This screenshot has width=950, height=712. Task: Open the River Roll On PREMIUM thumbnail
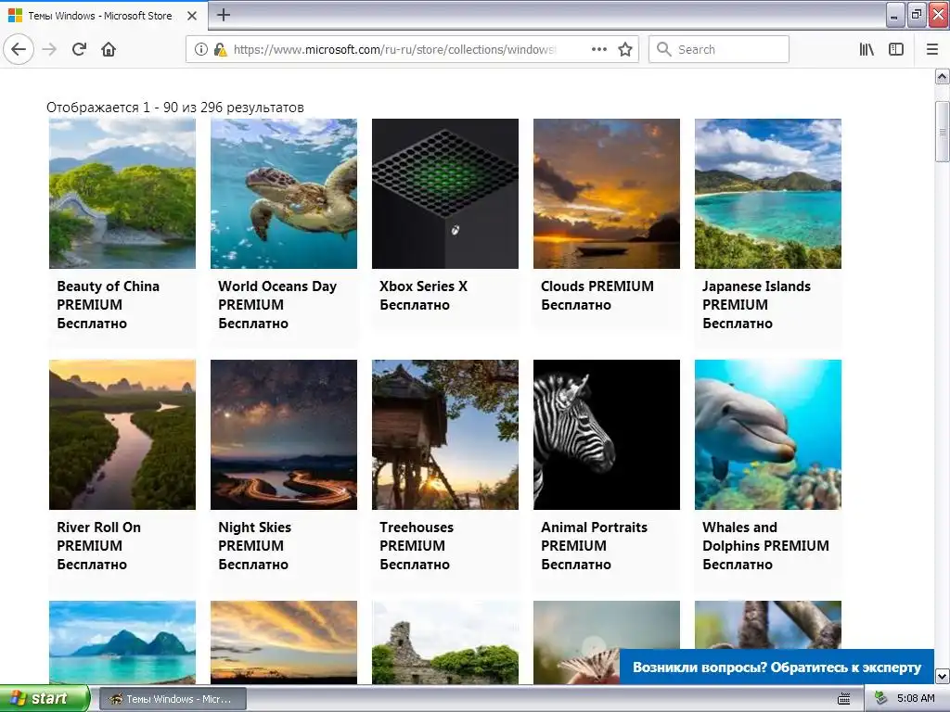tap(122, 435)
